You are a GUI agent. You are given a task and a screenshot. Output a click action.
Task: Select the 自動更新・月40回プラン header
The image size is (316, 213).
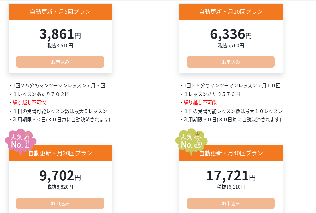coord(231,153)
